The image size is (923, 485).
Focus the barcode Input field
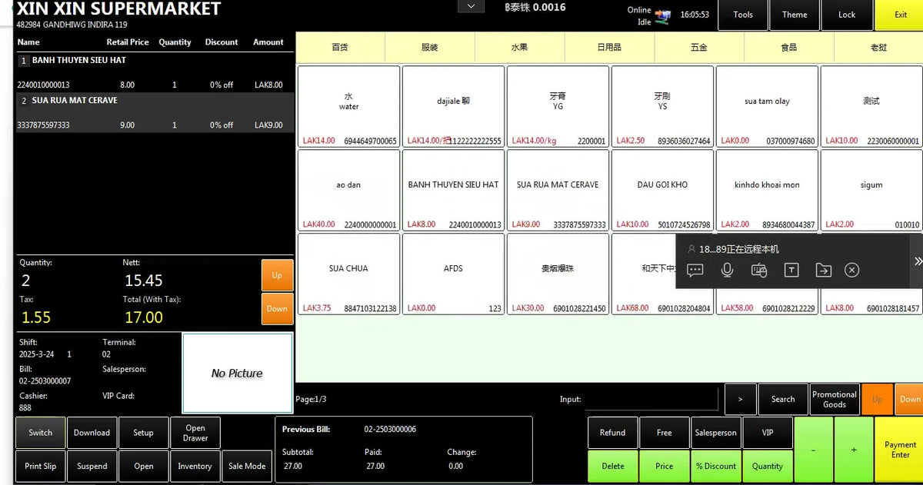coord(651,399)
